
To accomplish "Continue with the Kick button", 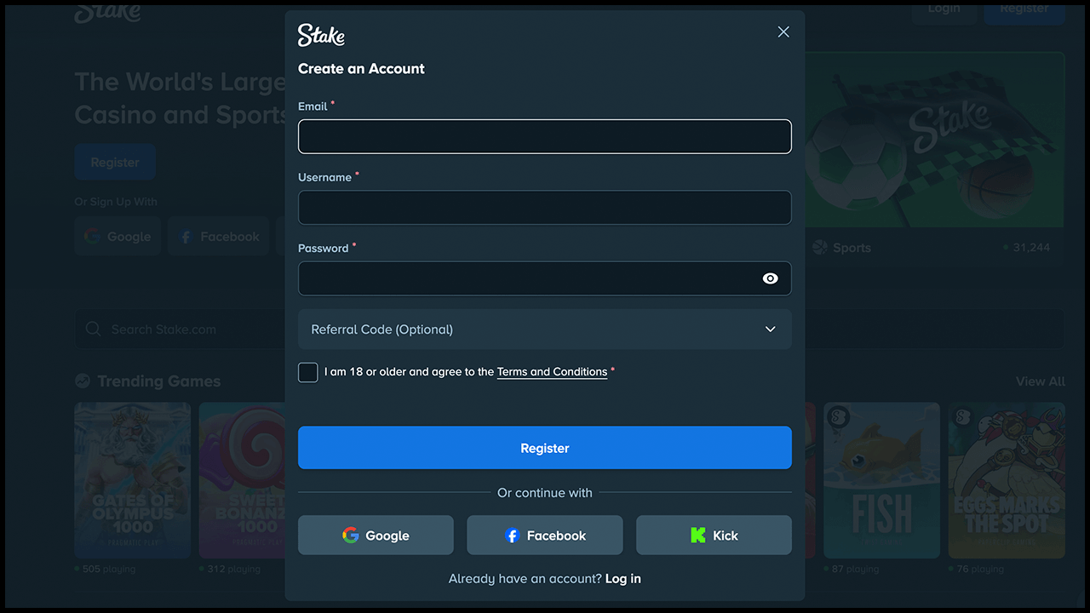I will pos(714,536).
